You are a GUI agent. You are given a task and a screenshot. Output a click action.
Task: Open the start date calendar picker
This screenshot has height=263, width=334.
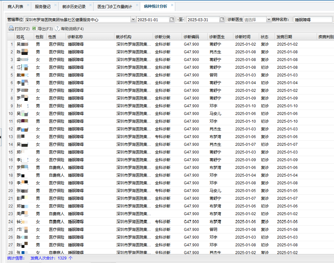click(x=172, y=20)
